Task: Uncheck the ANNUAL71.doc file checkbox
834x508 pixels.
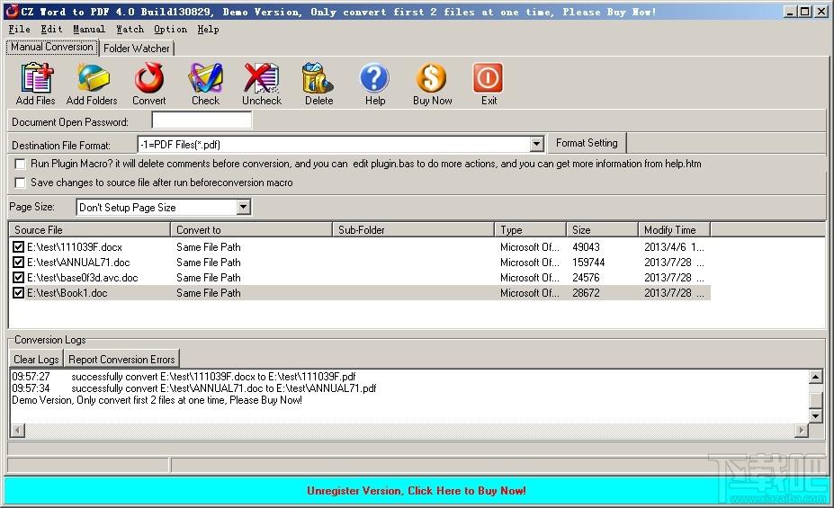Action: [19, 263]
